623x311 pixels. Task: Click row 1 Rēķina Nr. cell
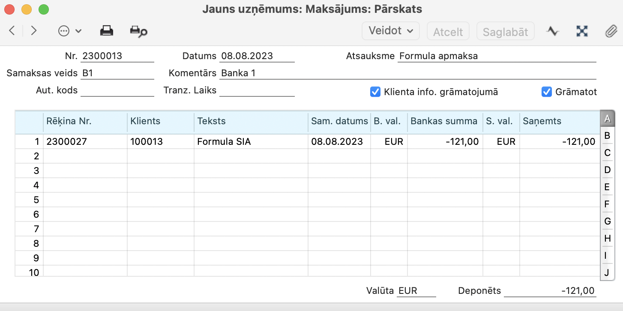click(x=85, y=142)
